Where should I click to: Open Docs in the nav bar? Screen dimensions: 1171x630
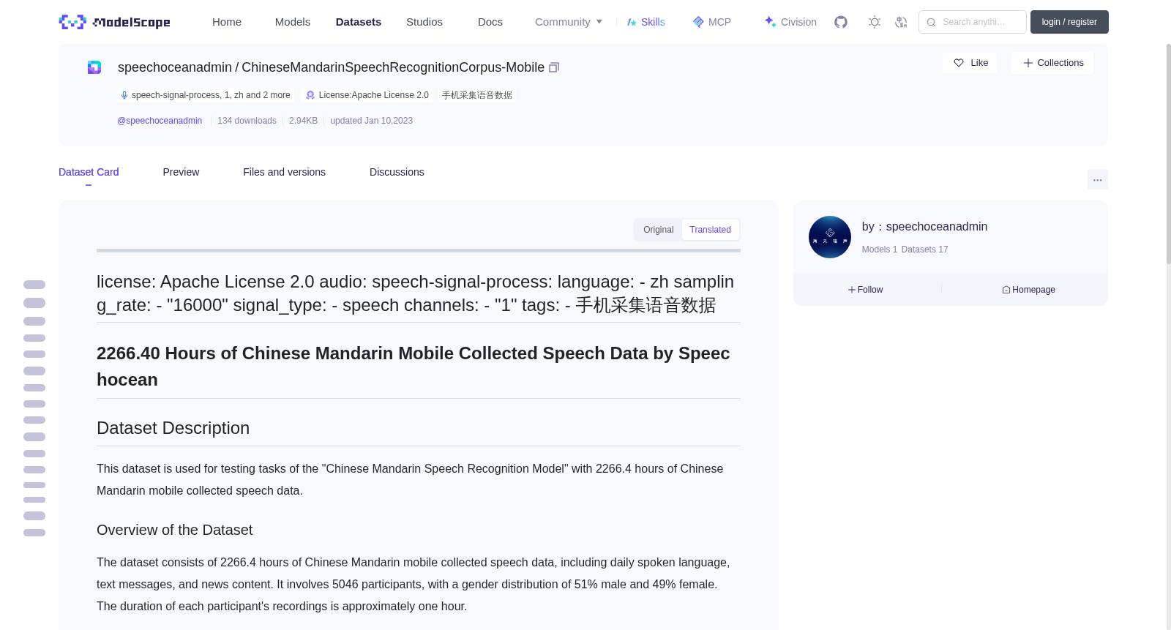[490, 22]
